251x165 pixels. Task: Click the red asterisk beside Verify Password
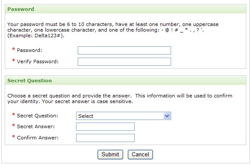pos(13,60)
